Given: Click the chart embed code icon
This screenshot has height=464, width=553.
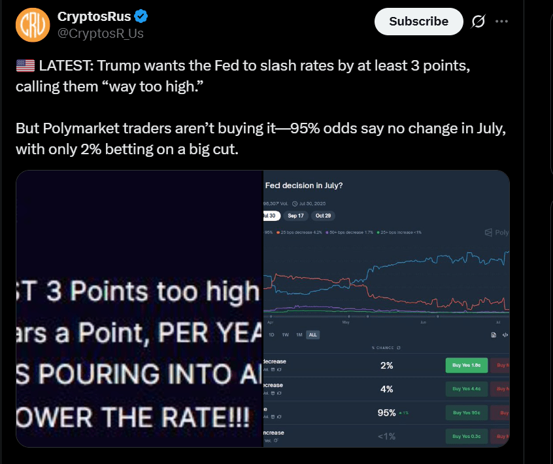Looking at the screenshot, I should tap(505, 335).
